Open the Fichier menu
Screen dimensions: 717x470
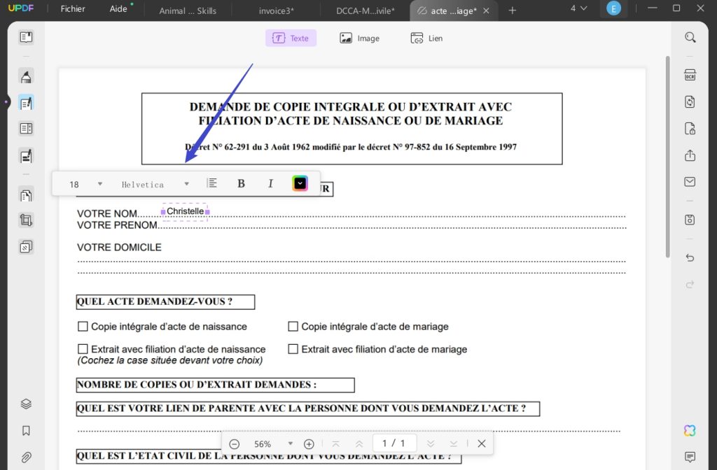[x=72, y=9]
